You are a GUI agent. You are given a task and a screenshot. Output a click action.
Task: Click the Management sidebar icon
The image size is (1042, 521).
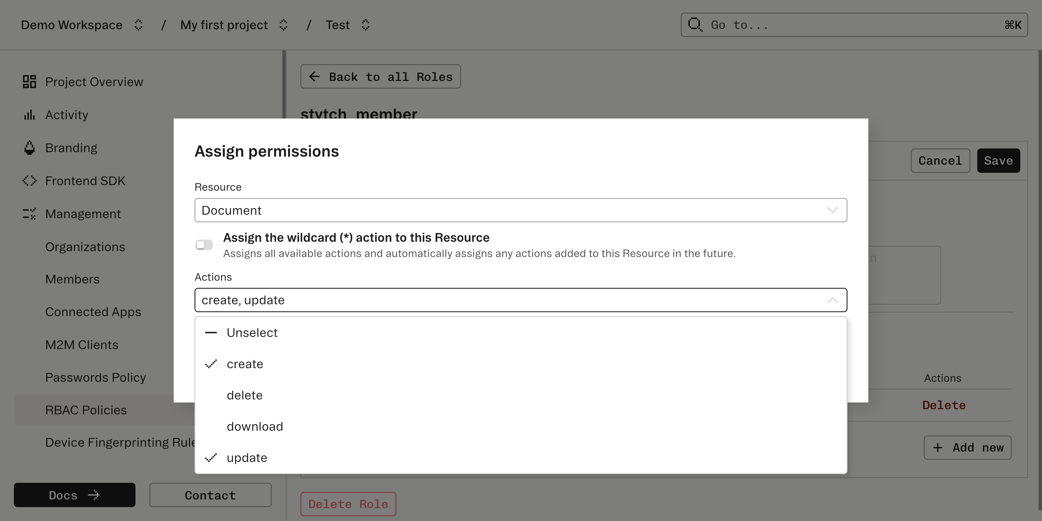tap(29, 214)
